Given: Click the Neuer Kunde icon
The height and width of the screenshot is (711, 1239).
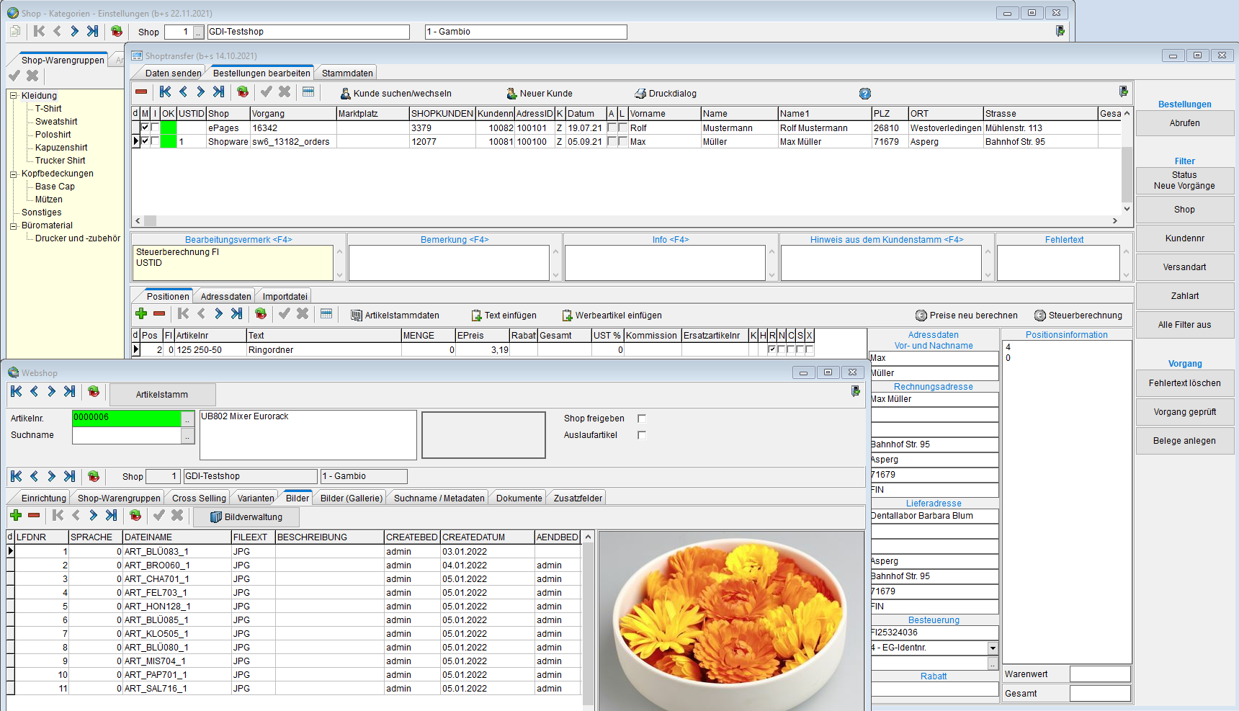Looking at the screenshot, I should [511, 94].
